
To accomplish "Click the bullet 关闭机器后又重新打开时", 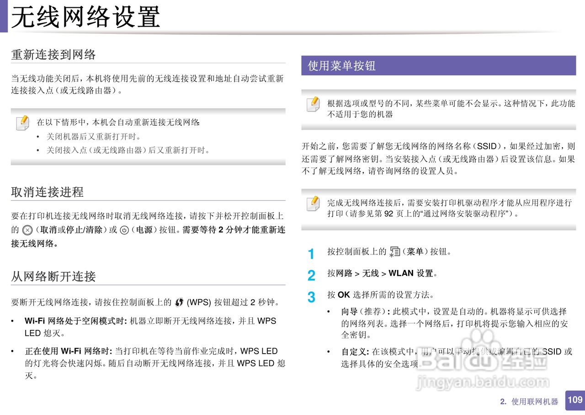I will 94,136.
